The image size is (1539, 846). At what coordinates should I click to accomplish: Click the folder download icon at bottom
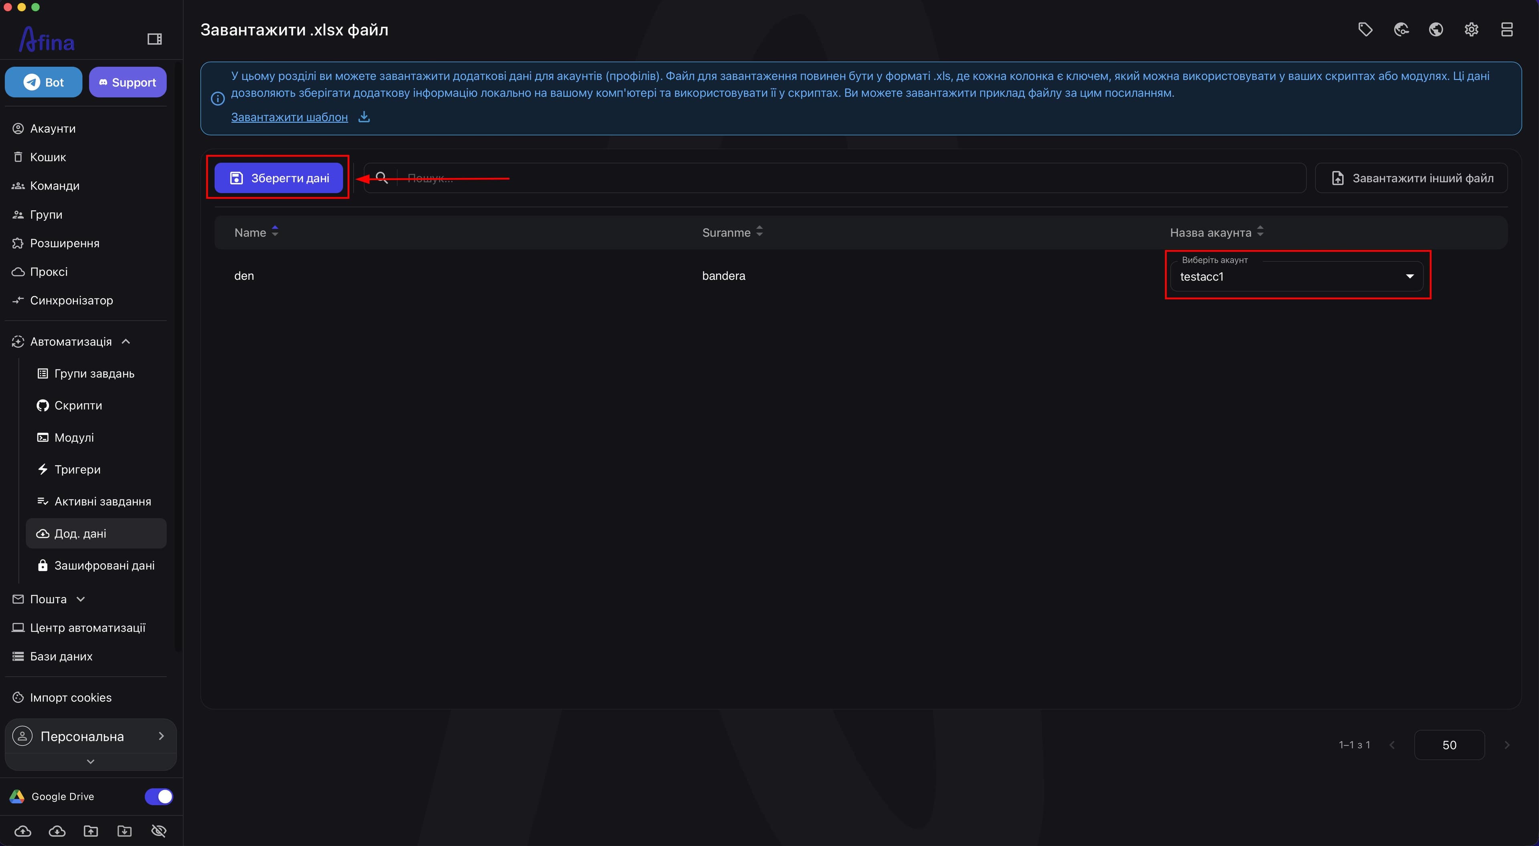pos(124,830)
